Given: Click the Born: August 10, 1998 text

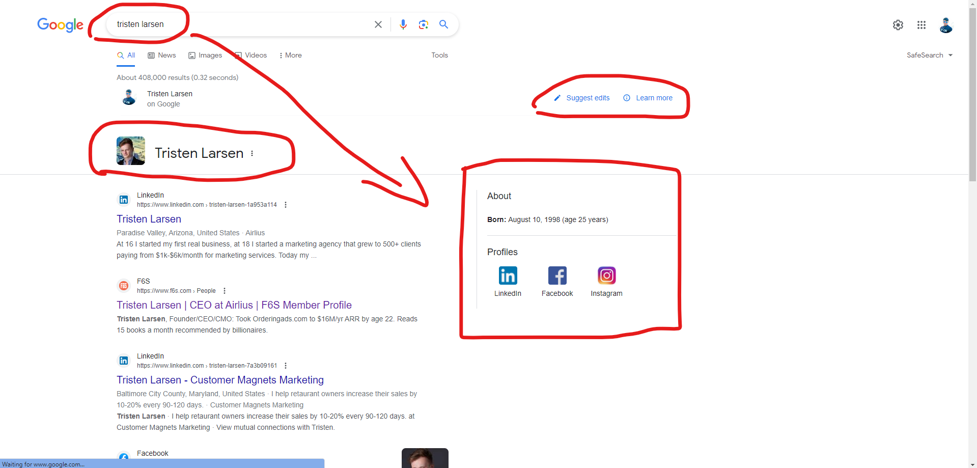Looking at the screenshot, I should (x=548, y=219).
